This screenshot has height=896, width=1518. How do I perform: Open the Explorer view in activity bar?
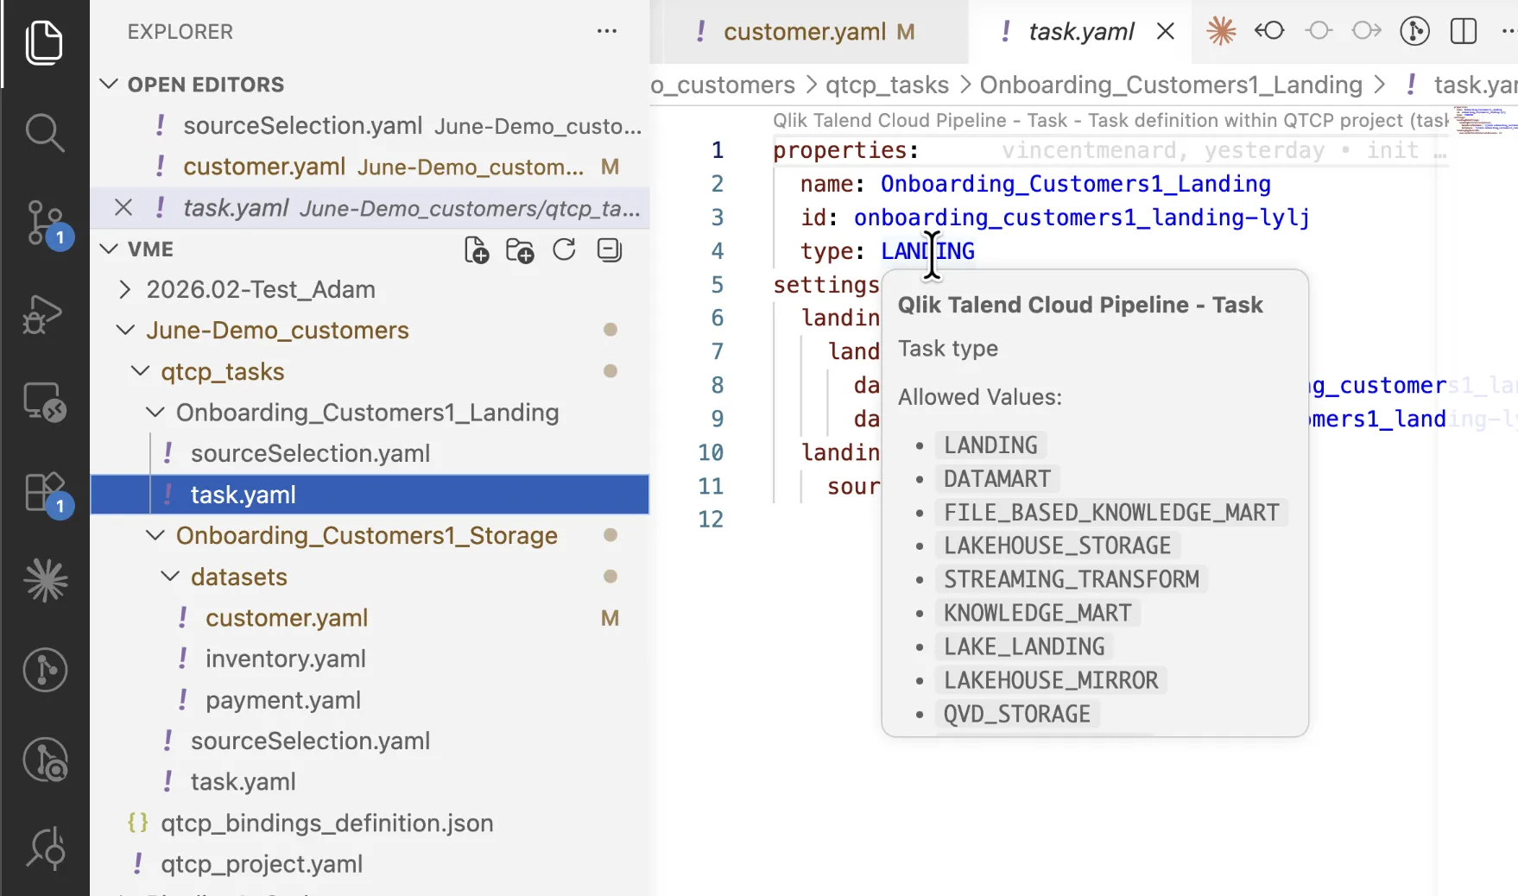click(44, 42)
